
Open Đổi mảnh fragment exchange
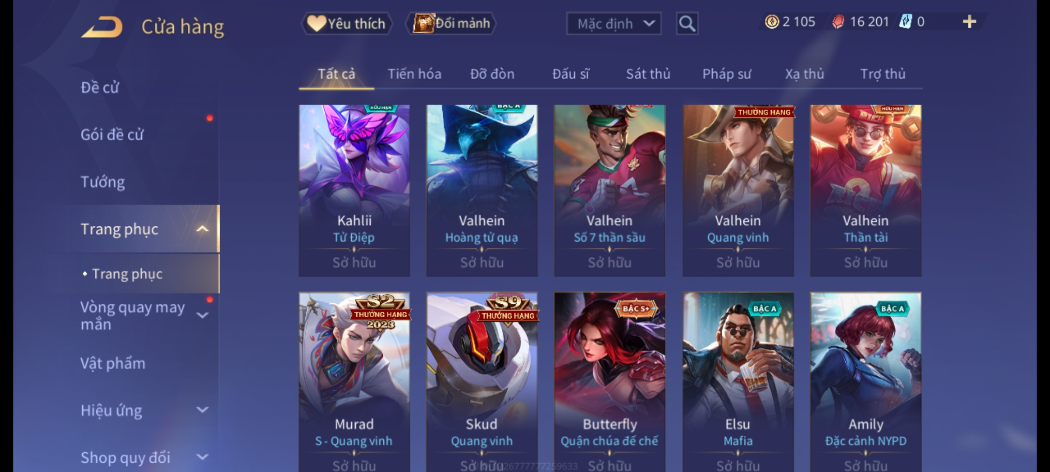tap(451, 24)
